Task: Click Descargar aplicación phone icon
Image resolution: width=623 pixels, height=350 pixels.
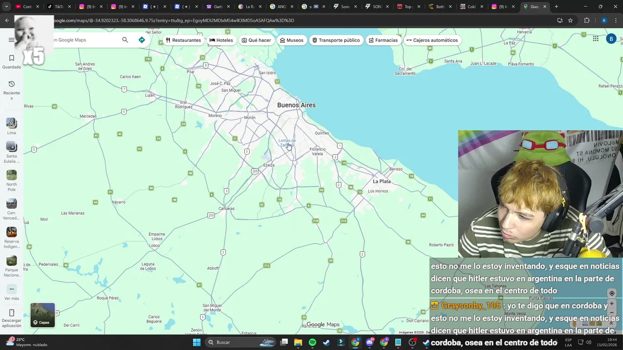Action: pyautogui.click(x=12, y=313)
